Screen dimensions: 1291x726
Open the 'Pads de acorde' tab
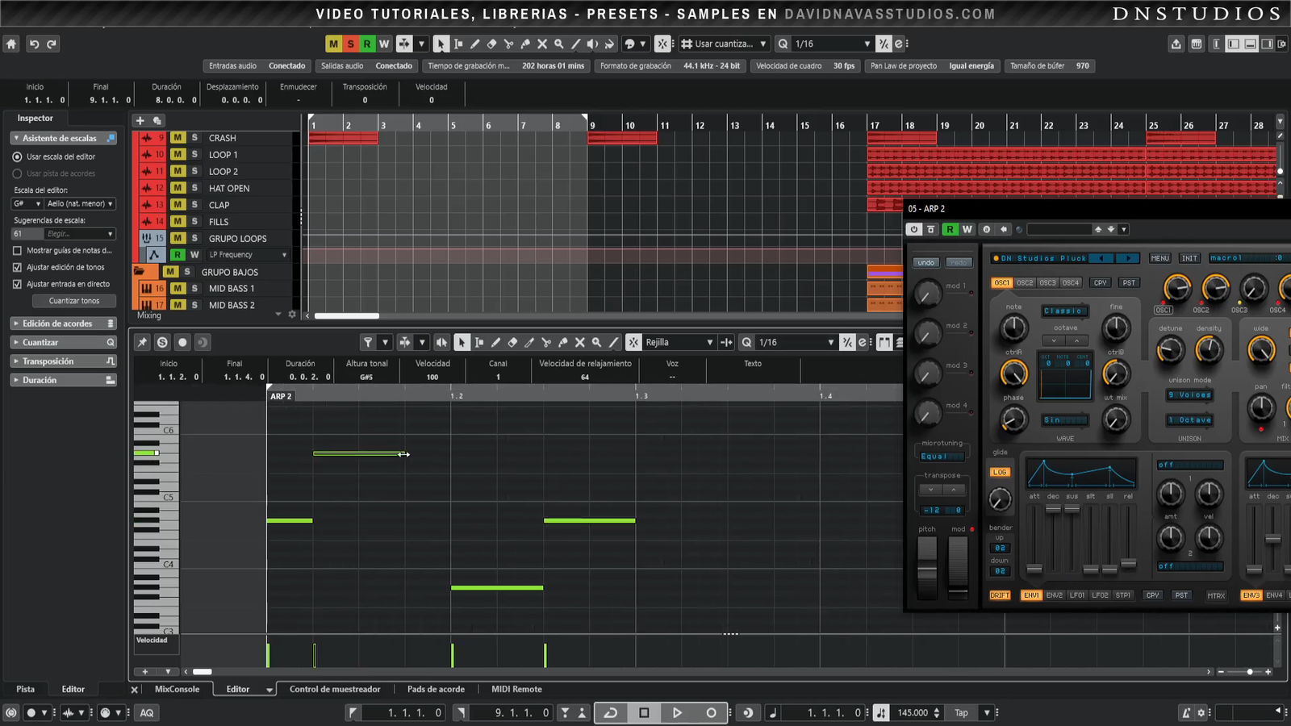click(x=436, y=689)
